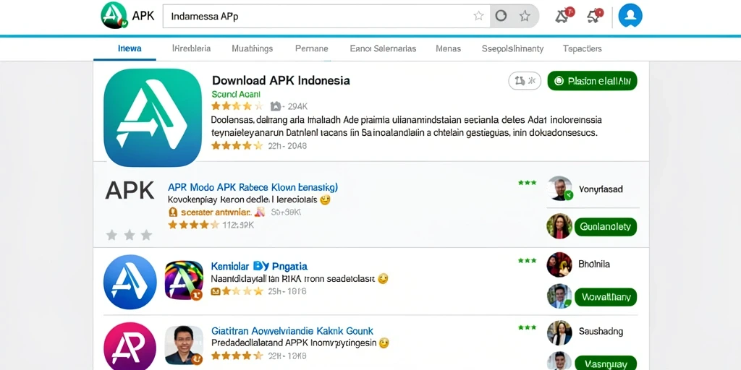This screenshot has height=370, width=741.
Task: Click the large 'APK' text logo in second result
Action: [x=130, y=191]
